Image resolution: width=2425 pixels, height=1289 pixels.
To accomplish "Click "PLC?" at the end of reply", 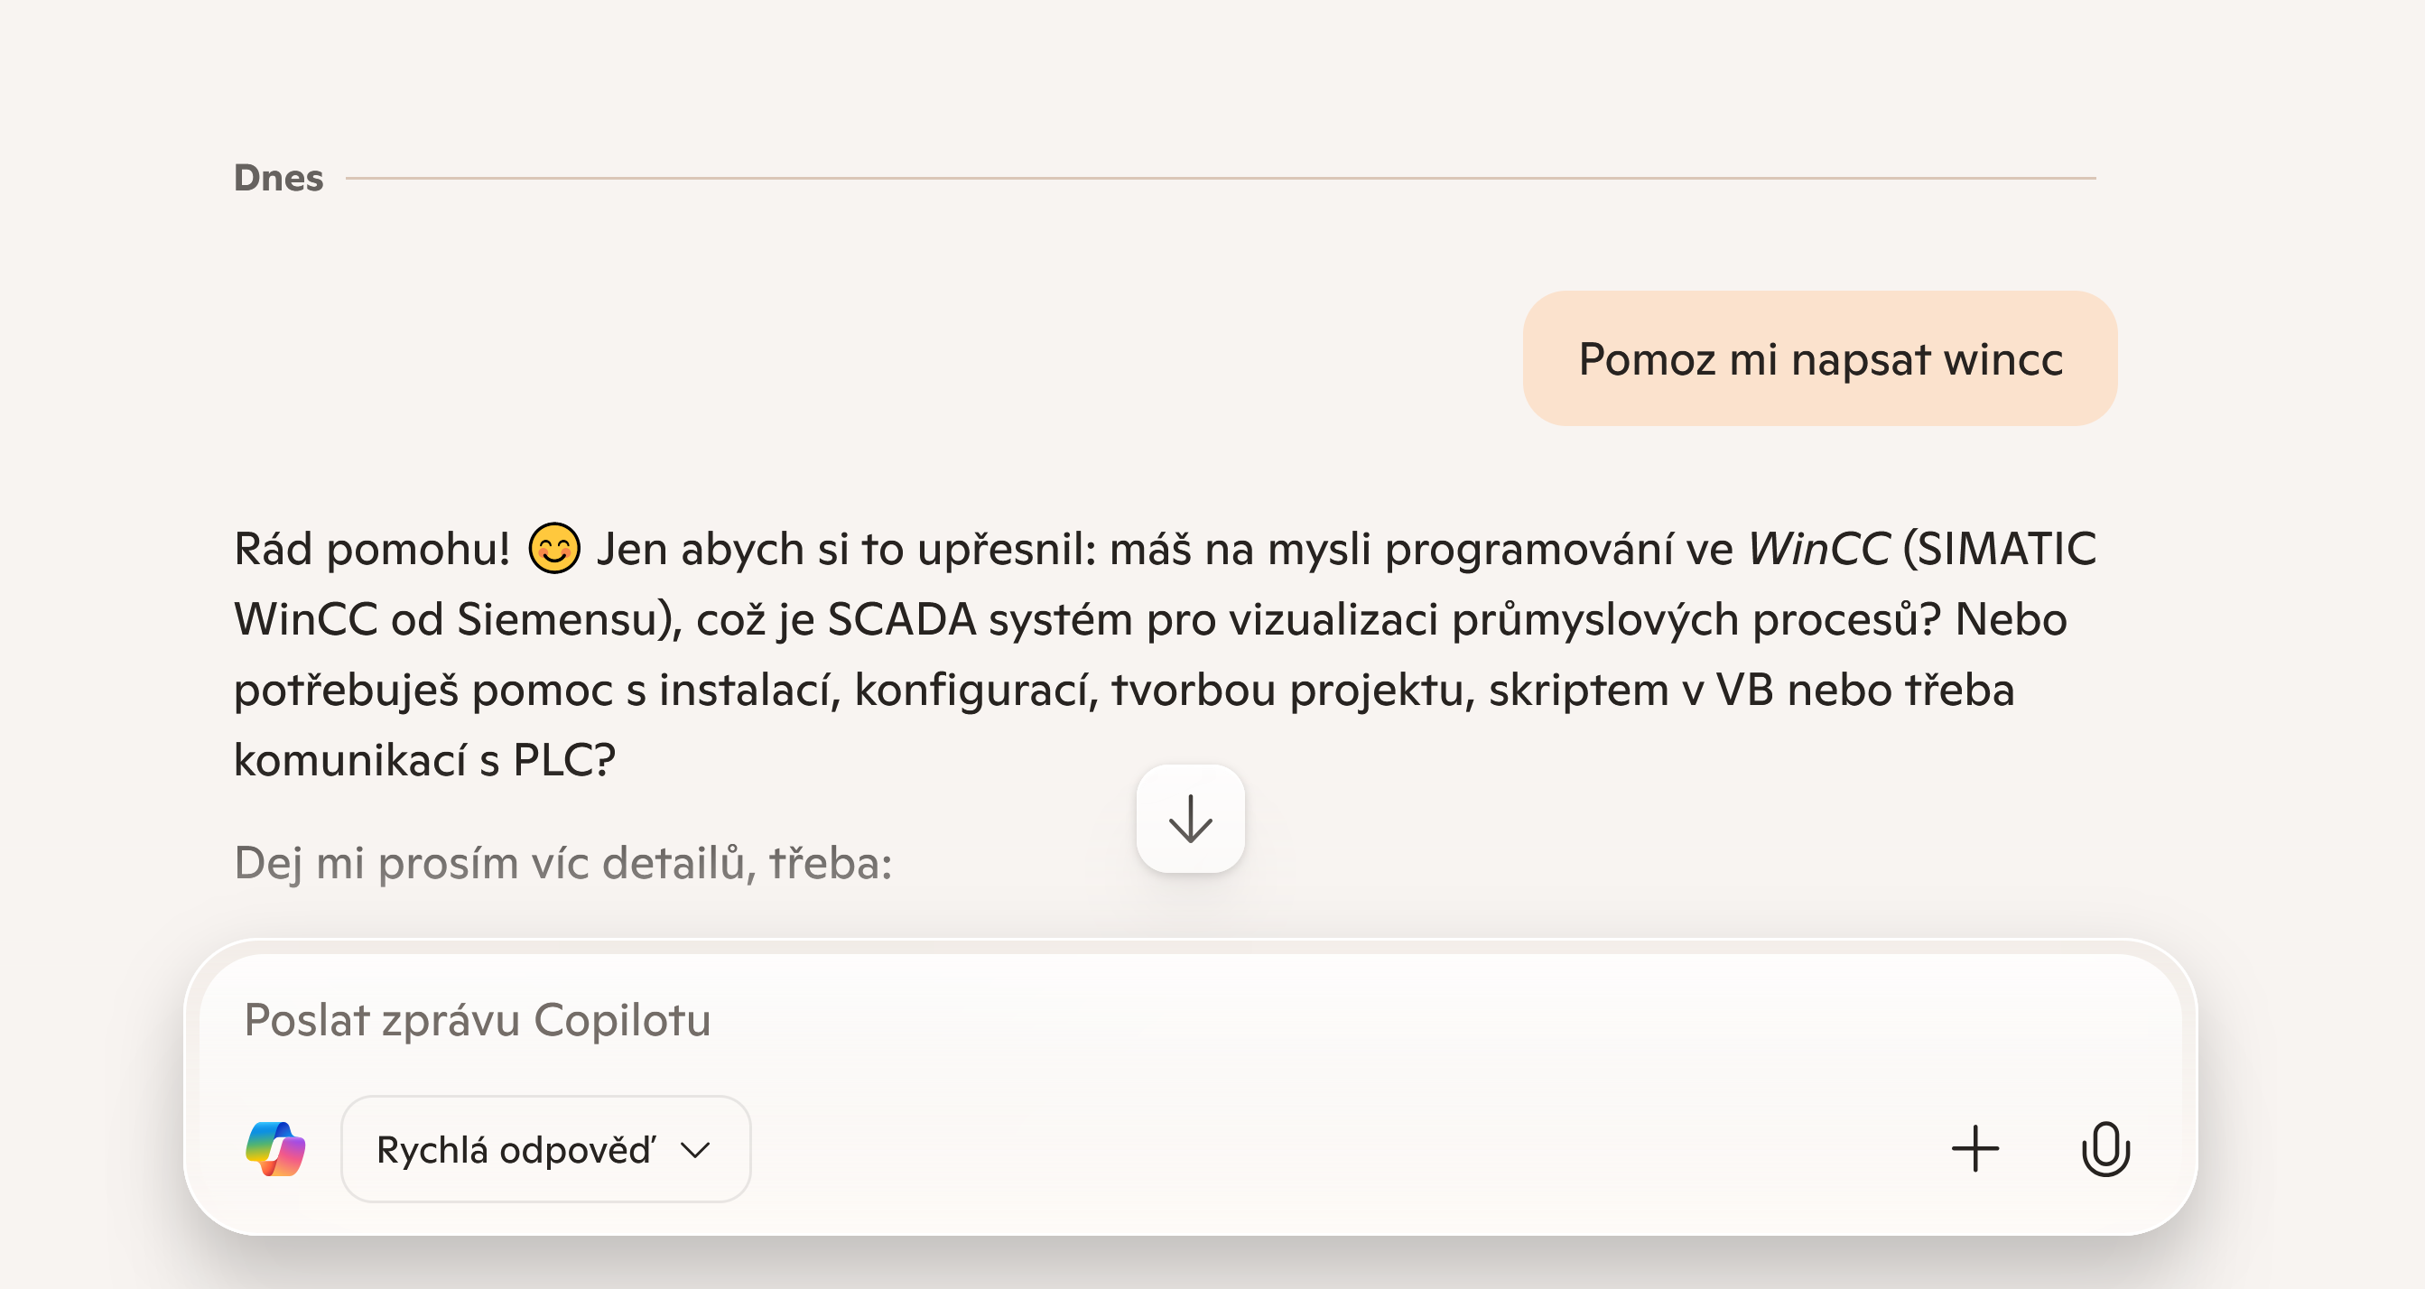I will point(564,760).
